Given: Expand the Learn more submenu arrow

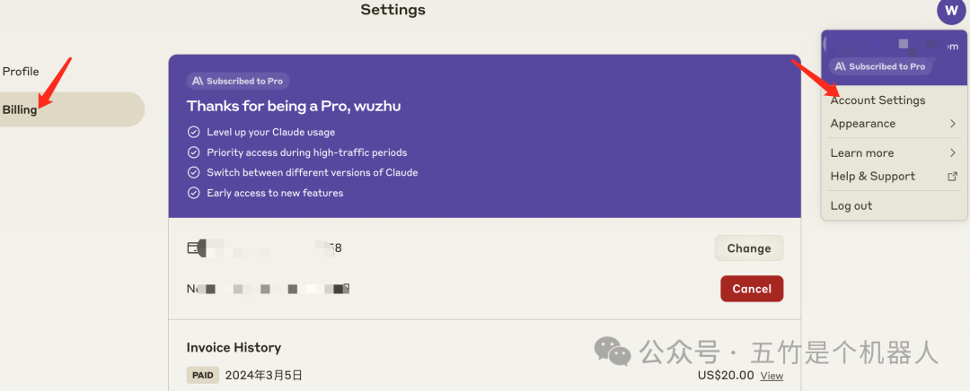Looking at the screenshot, I should (x=953, y=153).
